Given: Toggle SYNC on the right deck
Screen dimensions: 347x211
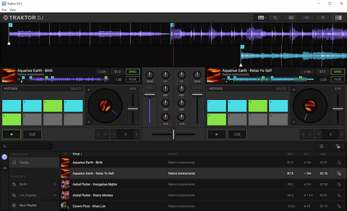Looking at the screenshot, I should [338, 71].
